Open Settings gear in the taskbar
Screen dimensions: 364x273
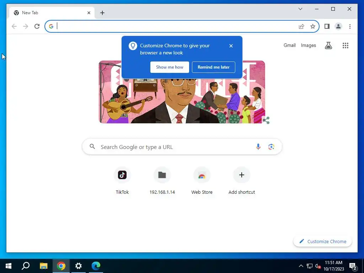click(x=79, y=266)
